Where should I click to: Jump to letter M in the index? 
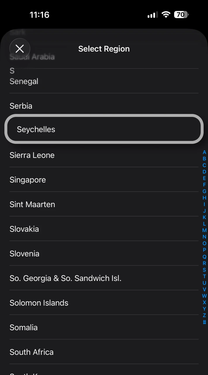click(204, 231)
